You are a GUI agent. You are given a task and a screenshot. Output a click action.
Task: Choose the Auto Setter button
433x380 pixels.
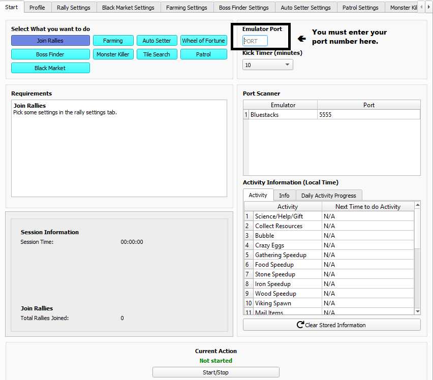(157, 41)
